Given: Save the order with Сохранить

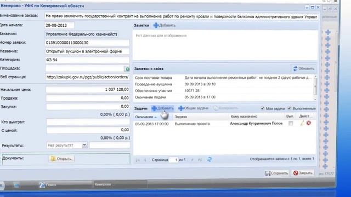Looking at the screenshot, I should [276, 173].
